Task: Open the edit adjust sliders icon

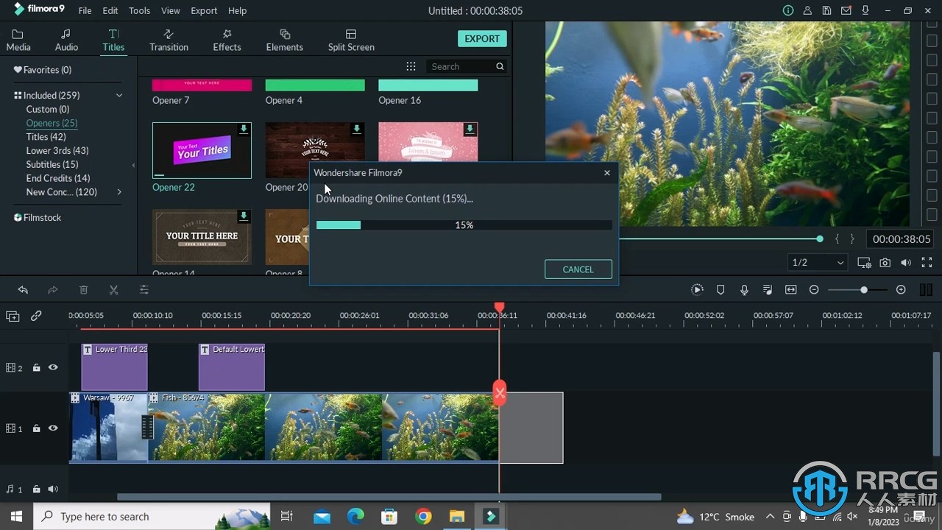Action: (144, 290)
